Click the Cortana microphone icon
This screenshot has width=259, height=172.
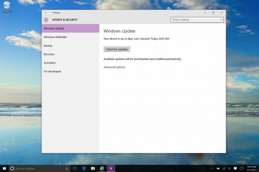pos(67,168)
